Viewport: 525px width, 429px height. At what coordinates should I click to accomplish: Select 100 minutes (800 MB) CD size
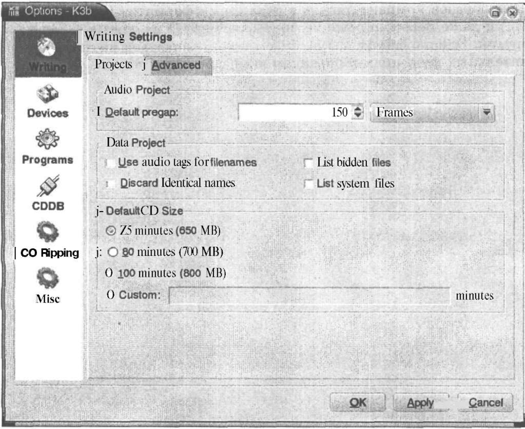pyautogui.click(x=109, y=273)
